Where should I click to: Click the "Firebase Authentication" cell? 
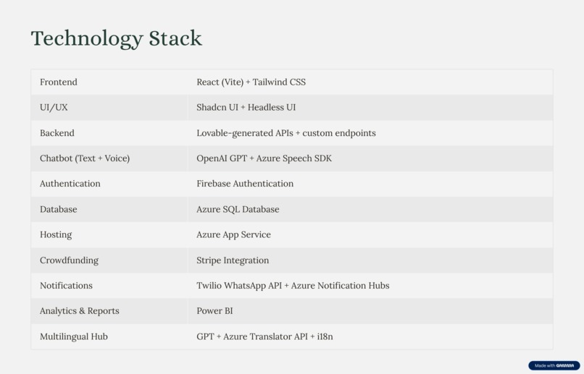(245, 184)
